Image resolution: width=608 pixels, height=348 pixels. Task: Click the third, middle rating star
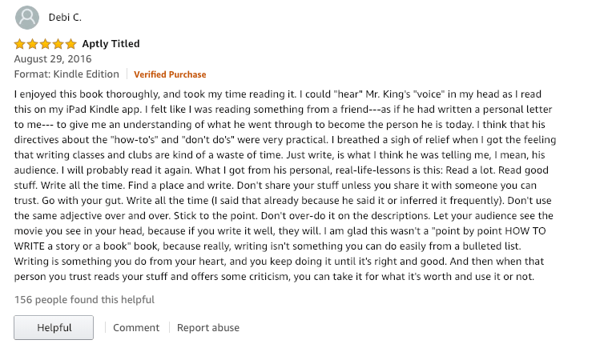[46, 44]
